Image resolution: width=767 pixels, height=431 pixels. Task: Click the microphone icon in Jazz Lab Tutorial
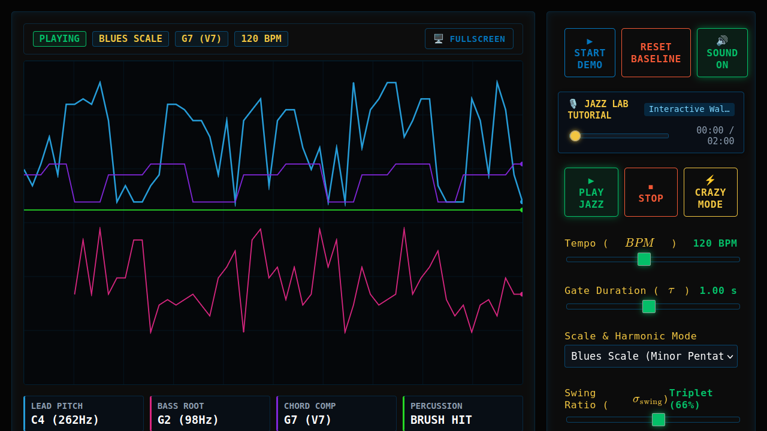(x=573, y=104)
